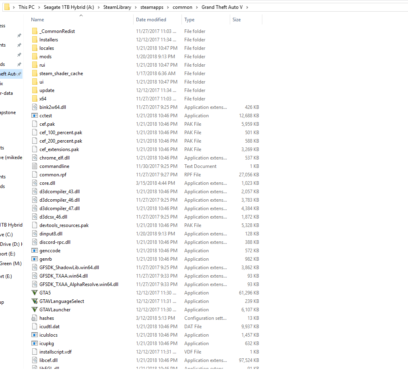
Task: Go to steamapps in the breadcrumb path
Action: (x=152, y=7)
